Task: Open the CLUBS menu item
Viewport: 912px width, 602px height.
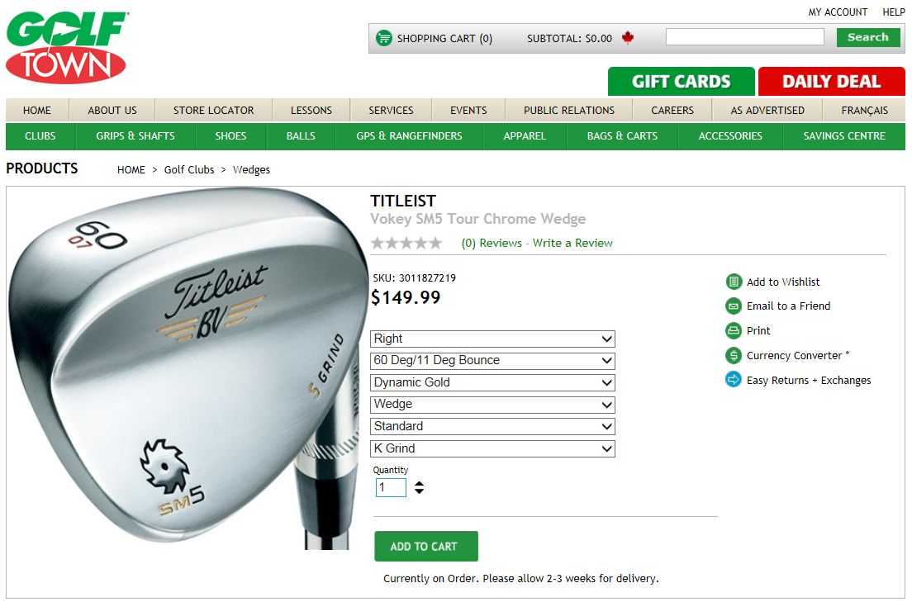Action: tap(40, 136)
